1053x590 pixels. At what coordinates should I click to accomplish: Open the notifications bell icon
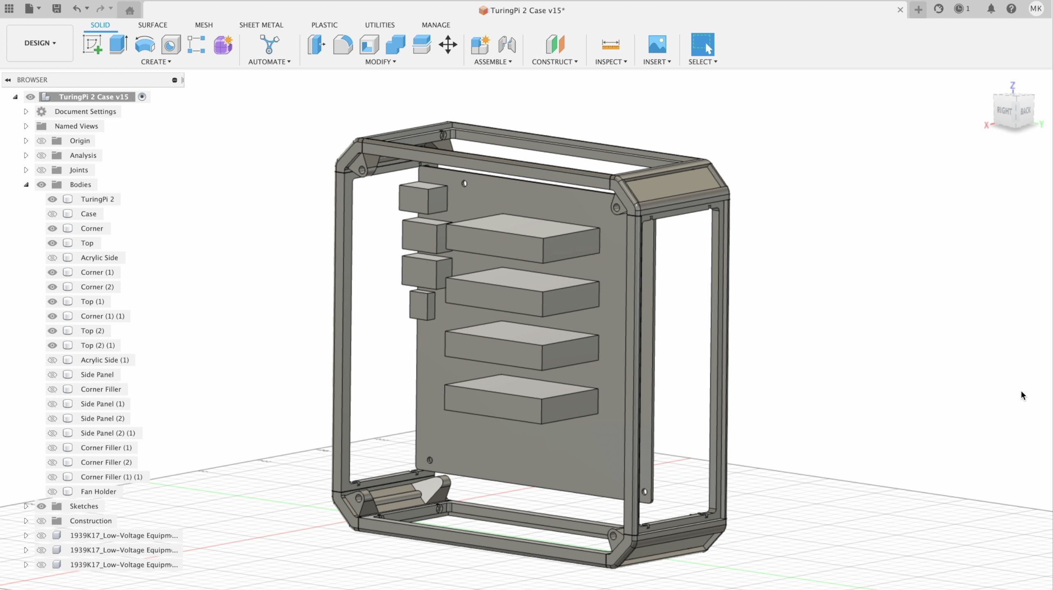pos(991,9)
